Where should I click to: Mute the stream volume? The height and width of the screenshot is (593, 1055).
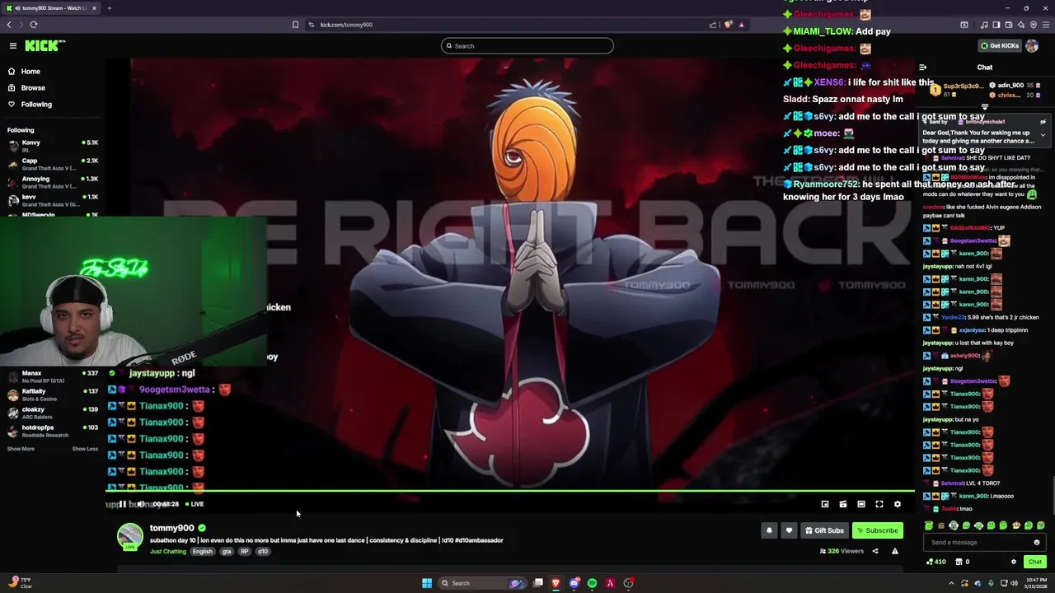(141, 504)
